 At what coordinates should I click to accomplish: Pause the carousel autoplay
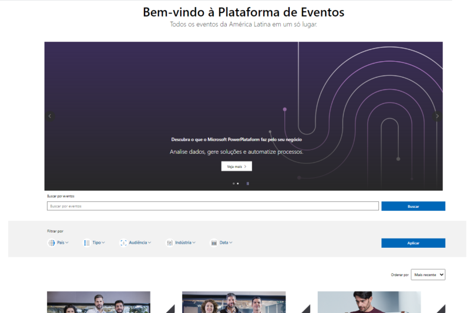click(247, 184)
